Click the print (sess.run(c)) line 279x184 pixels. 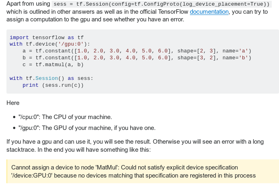coord(53,85)
